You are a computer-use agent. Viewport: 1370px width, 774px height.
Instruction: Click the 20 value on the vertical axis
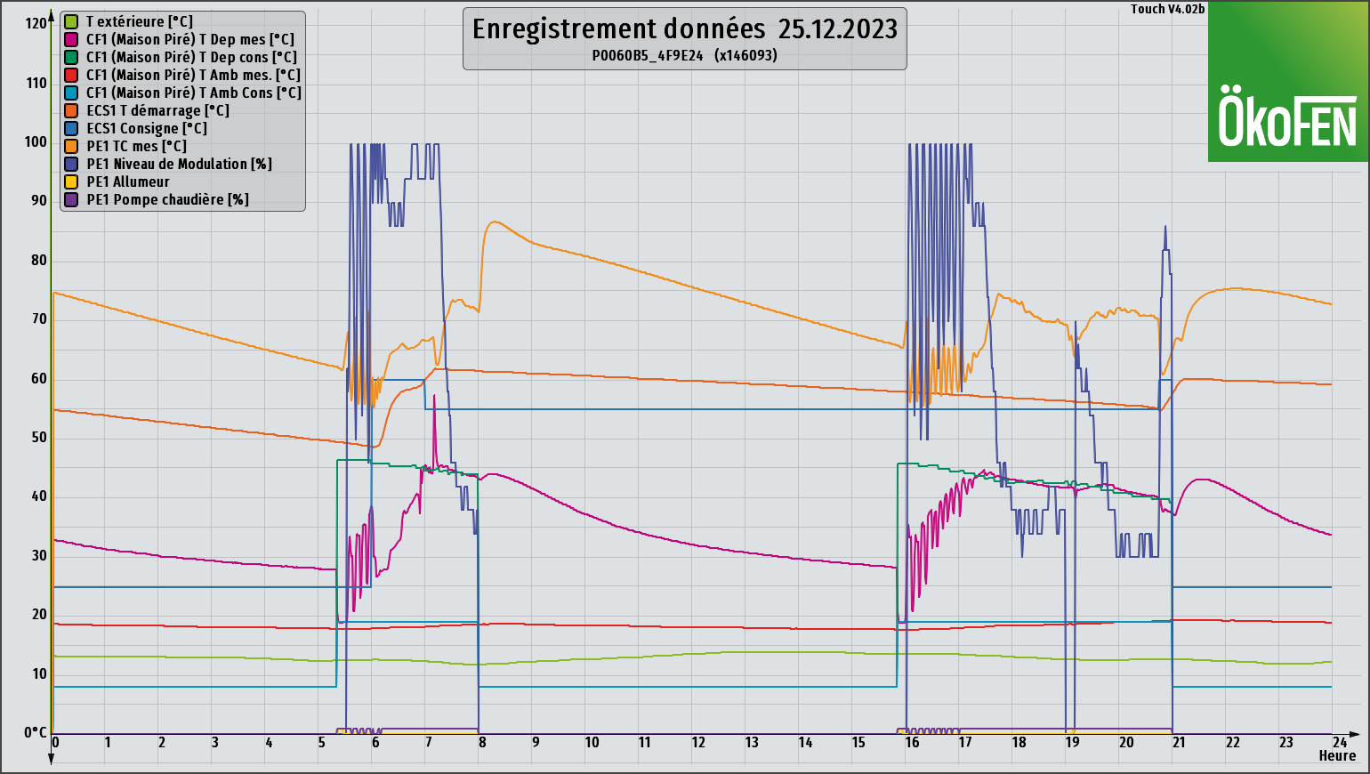[x=39, y=614]
